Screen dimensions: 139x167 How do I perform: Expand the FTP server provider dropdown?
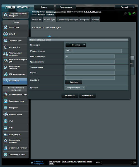(76, 45)
